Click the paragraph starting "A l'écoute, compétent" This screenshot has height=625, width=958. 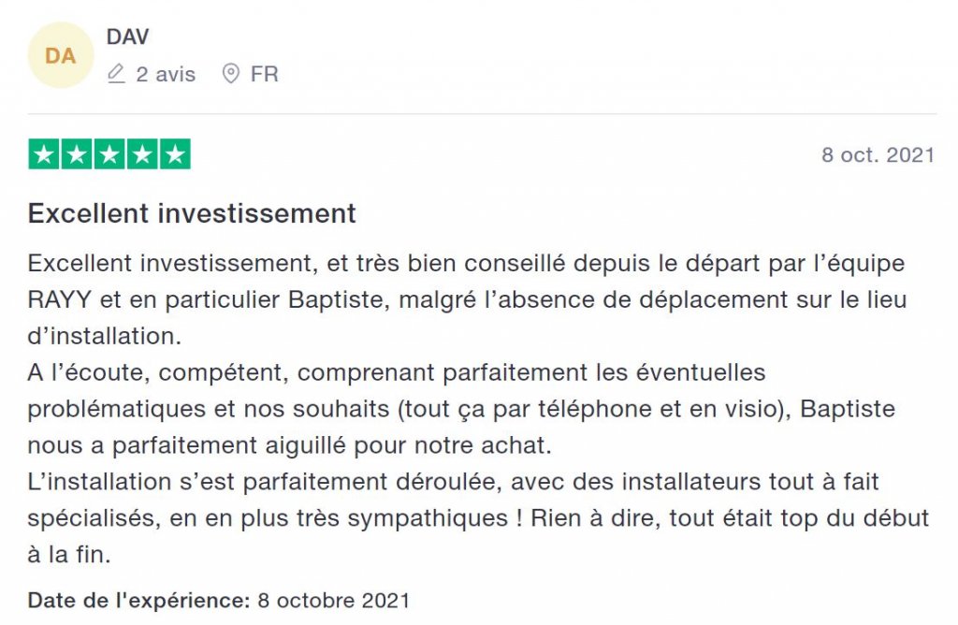point(461,409)
